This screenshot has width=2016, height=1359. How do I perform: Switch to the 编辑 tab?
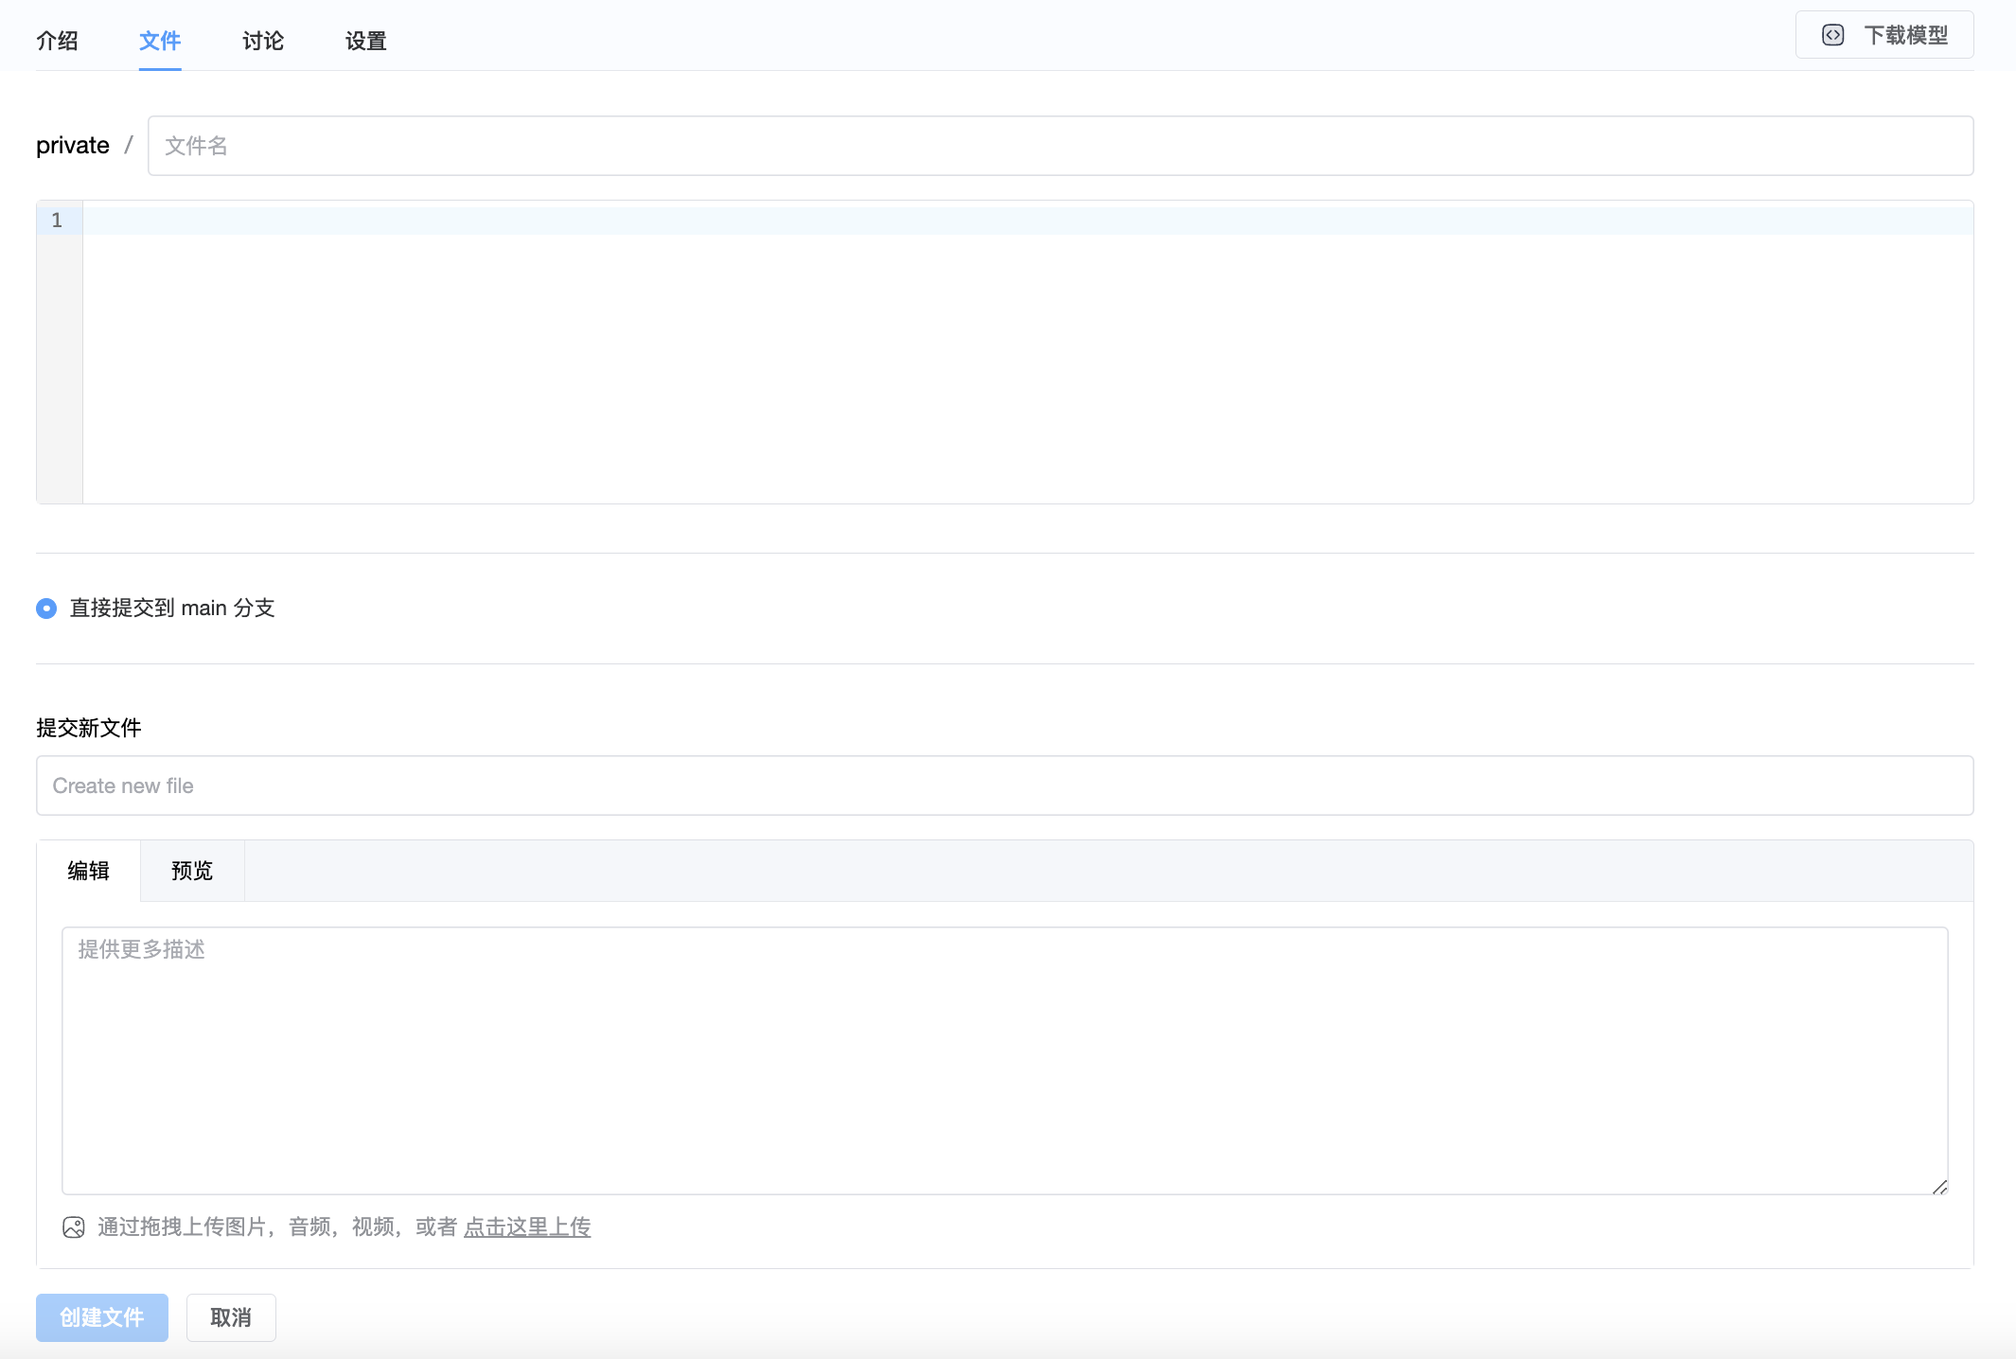point(89,871)
